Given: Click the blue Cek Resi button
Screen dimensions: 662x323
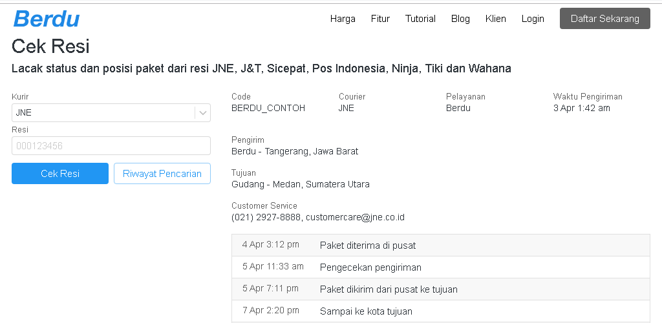Looking at the screenshot, I should (60, 173).
